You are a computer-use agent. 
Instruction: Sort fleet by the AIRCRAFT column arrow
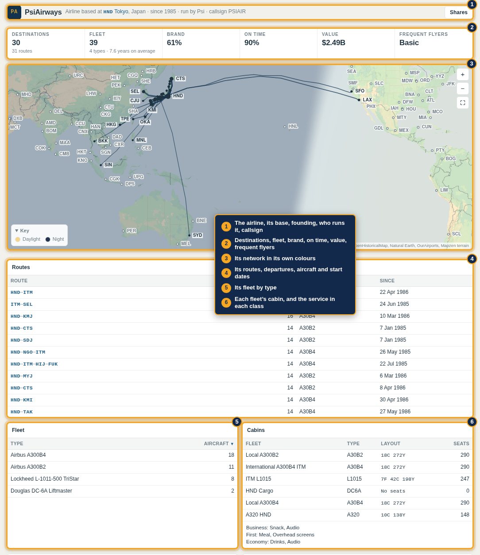[x=232, y=444]
